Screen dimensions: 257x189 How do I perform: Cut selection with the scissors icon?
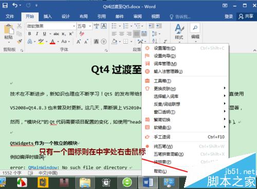click(x=19, y=26)
